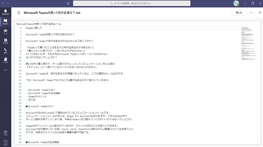Click line 33 text beginning ができ、共有された
Image resolution: width=263 pixels, height=147 pixels.
[x=58, y=132]
